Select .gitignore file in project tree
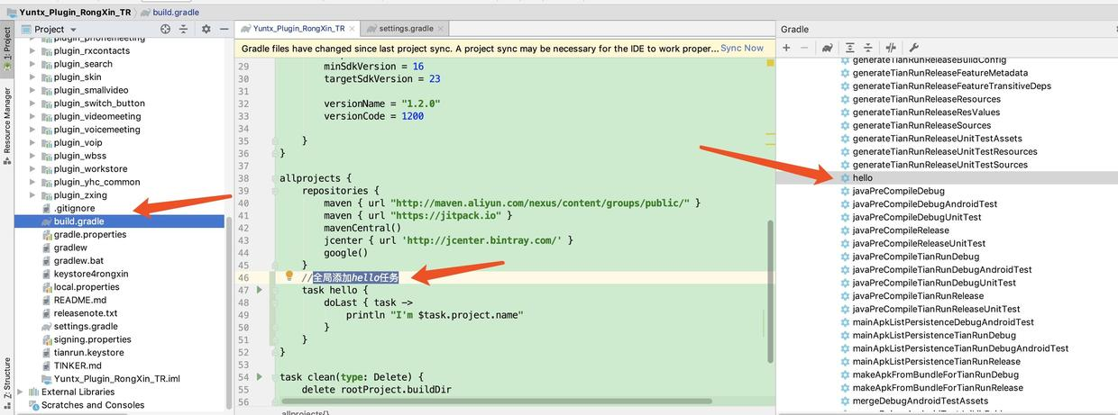The height and width of the screenshot is (415, 1118). 74,208
